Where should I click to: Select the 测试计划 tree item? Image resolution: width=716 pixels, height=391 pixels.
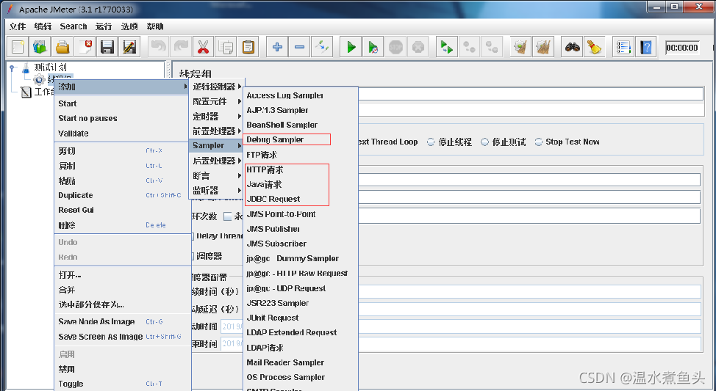(50, 67)
